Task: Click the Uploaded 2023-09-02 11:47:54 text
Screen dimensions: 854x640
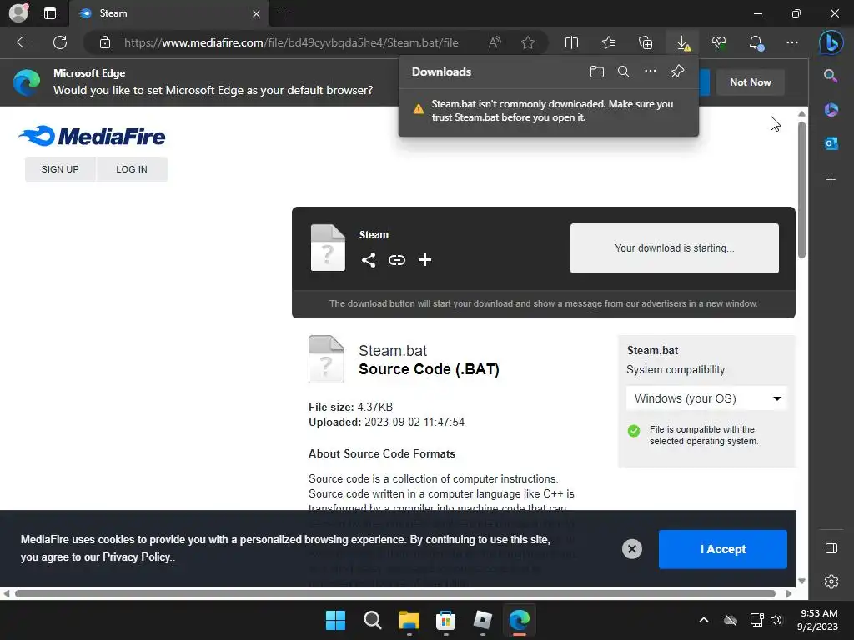Action: coord(386,422)
